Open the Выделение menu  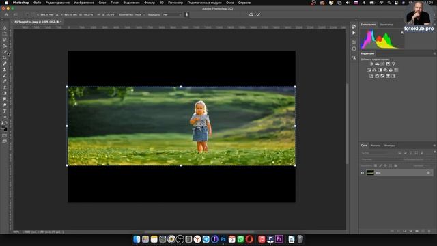tap(131, 3)
